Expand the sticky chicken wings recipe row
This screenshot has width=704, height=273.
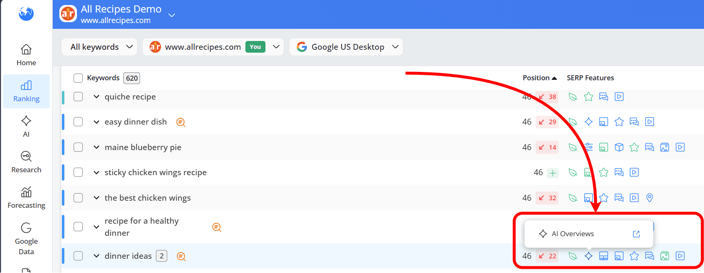pyautogui.click(x=96, y=172)
